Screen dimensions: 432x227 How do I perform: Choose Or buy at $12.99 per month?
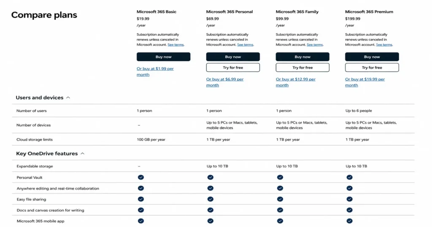click(x=296, y=82)
